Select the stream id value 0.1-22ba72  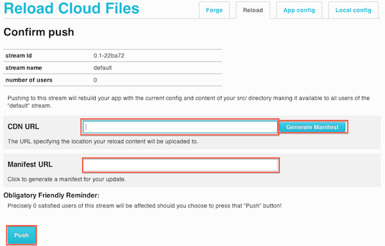[109, 55]
